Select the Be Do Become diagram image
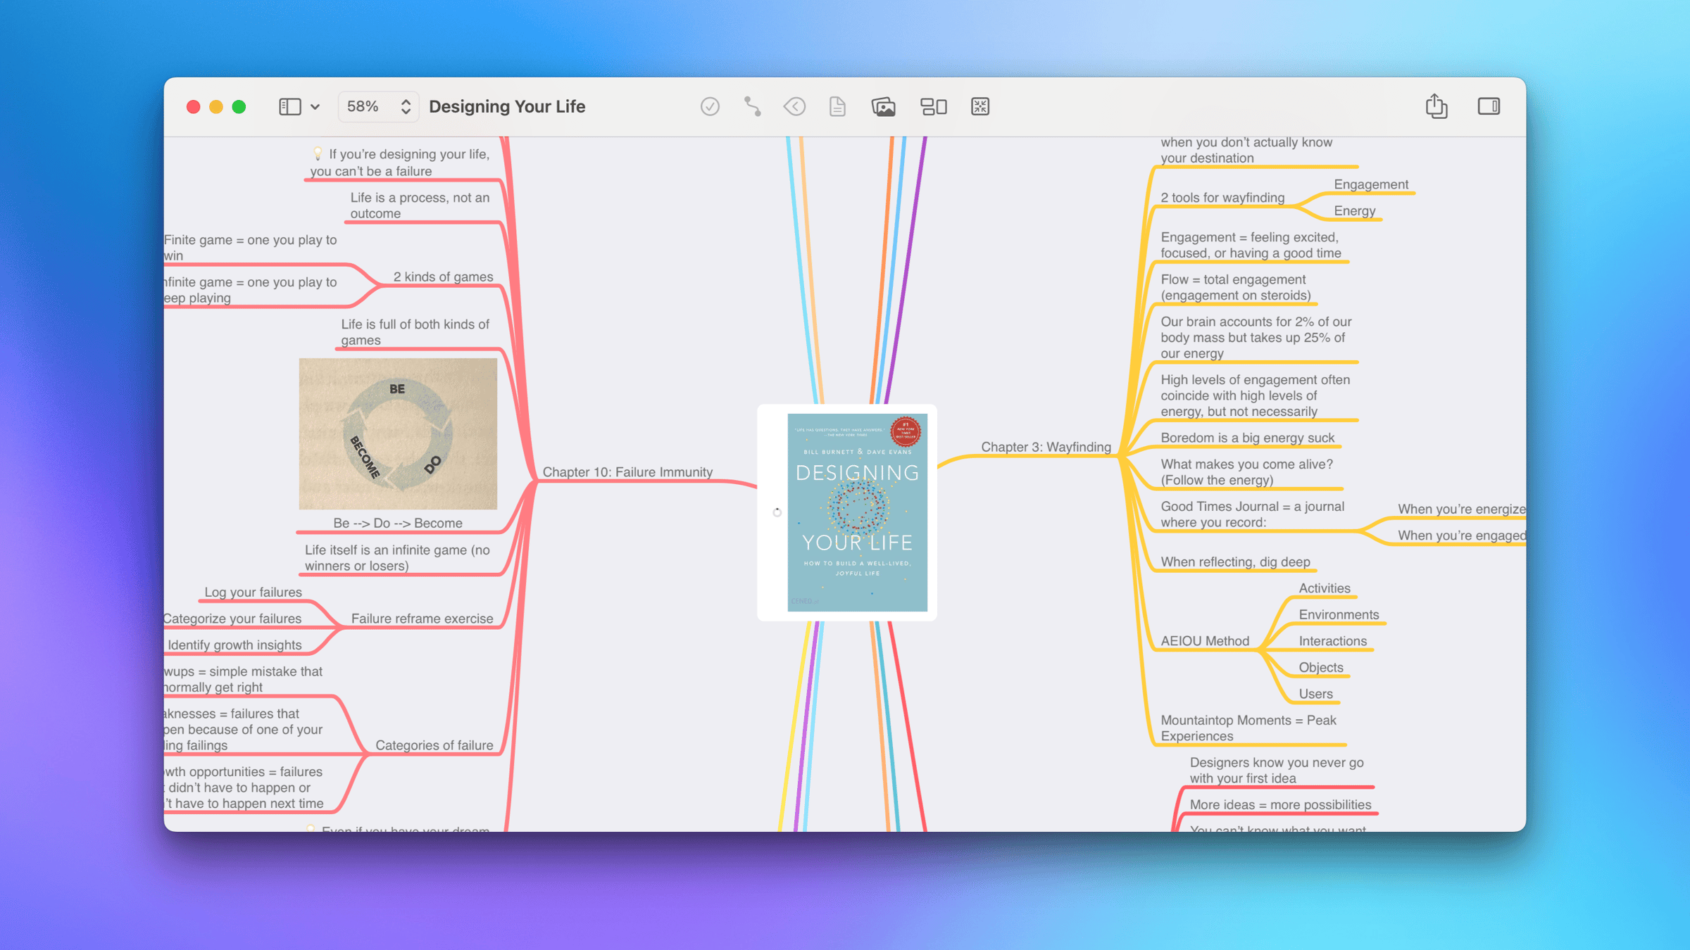Image resolution: width=1690 pixels, height=950 pixels. tap(398, 433)
